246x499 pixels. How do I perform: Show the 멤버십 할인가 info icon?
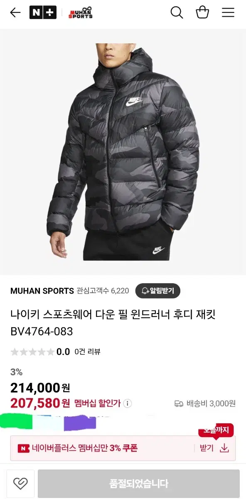click(128, 403)
